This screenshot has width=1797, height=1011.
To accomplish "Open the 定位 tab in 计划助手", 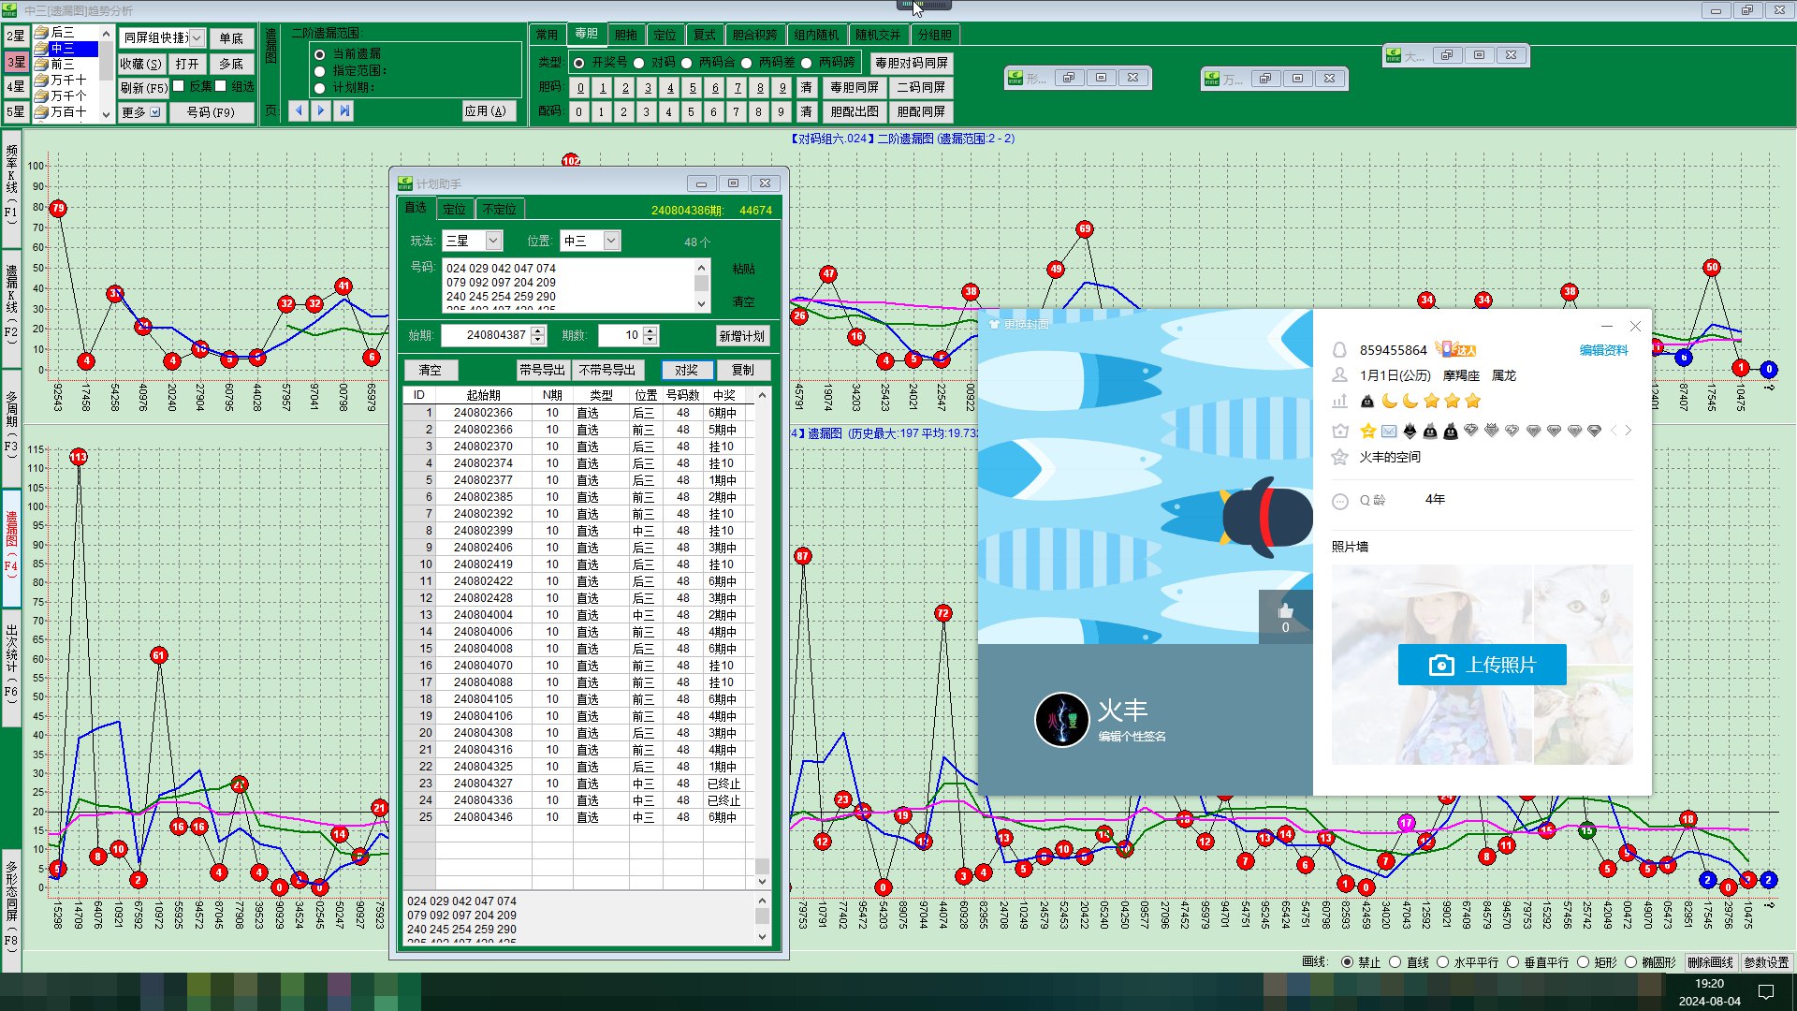I will 455,209.
